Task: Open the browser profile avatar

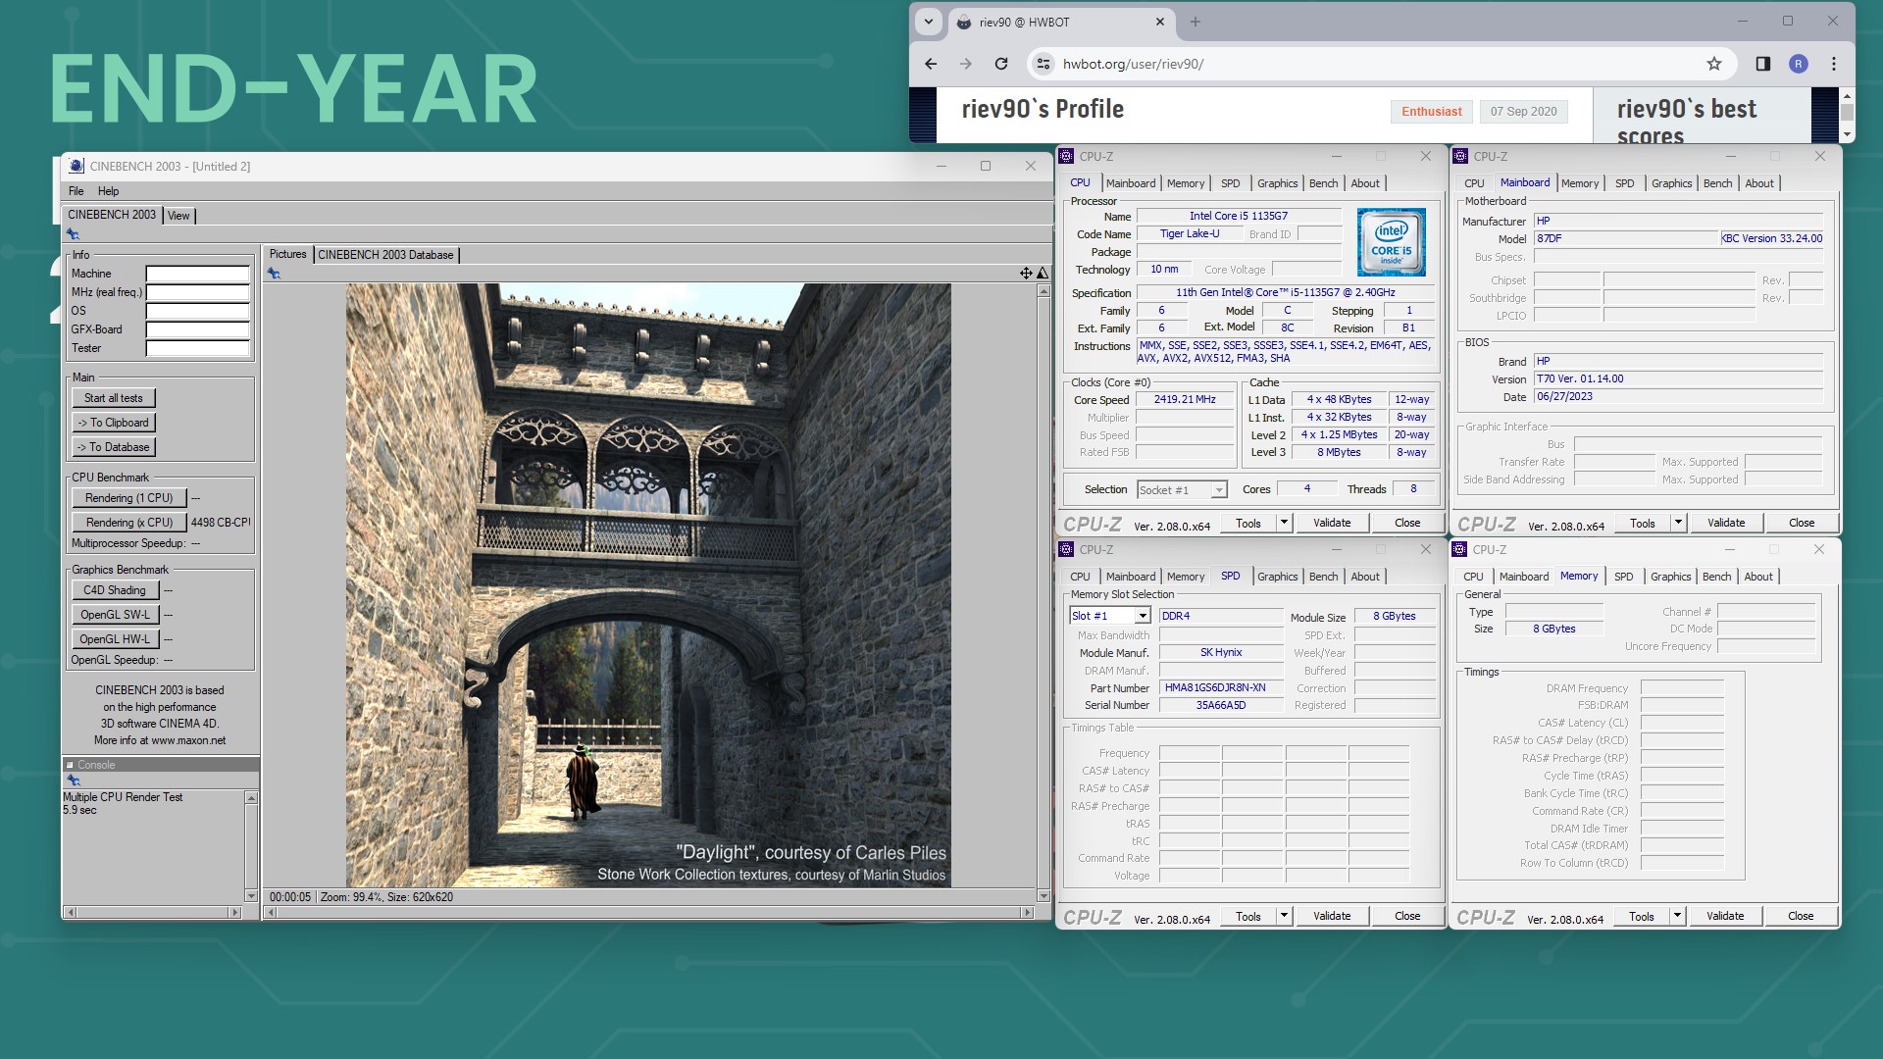Action: (x=1798, y=64)
